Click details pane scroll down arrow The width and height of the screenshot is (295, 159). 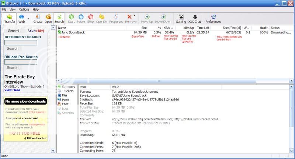[291, 151]
